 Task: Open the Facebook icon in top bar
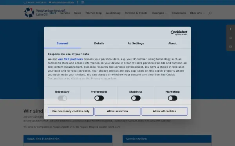(x=78, y=2)
